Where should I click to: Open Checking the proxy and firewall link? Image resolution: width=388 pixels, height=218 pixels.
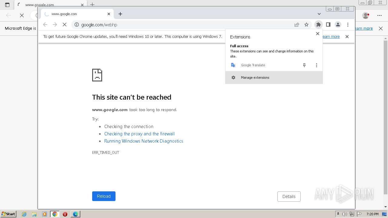tap(139, 134)
